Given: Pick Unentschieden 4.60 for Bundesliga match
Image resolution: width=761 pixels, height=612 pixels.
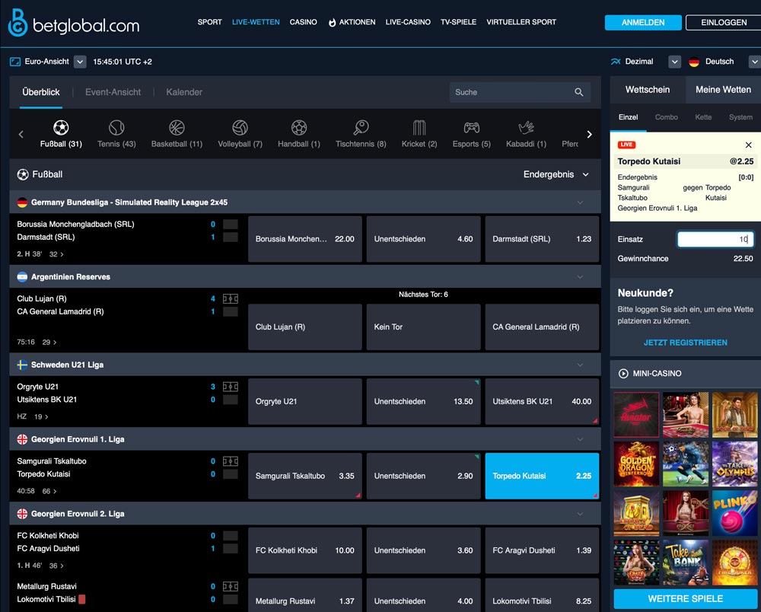Looking at the screenshot, I should 423,239.
